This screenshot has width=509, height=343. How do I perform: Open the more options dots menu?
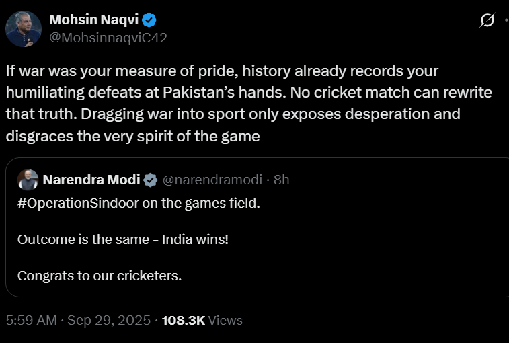point(506,21)
